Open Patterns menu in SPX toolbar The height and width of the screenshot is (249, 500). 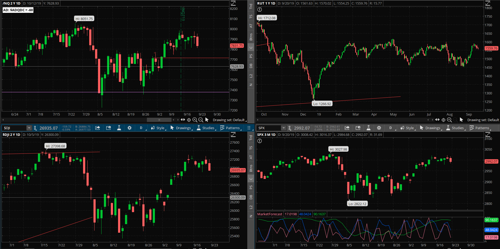[x=480, y=128]
